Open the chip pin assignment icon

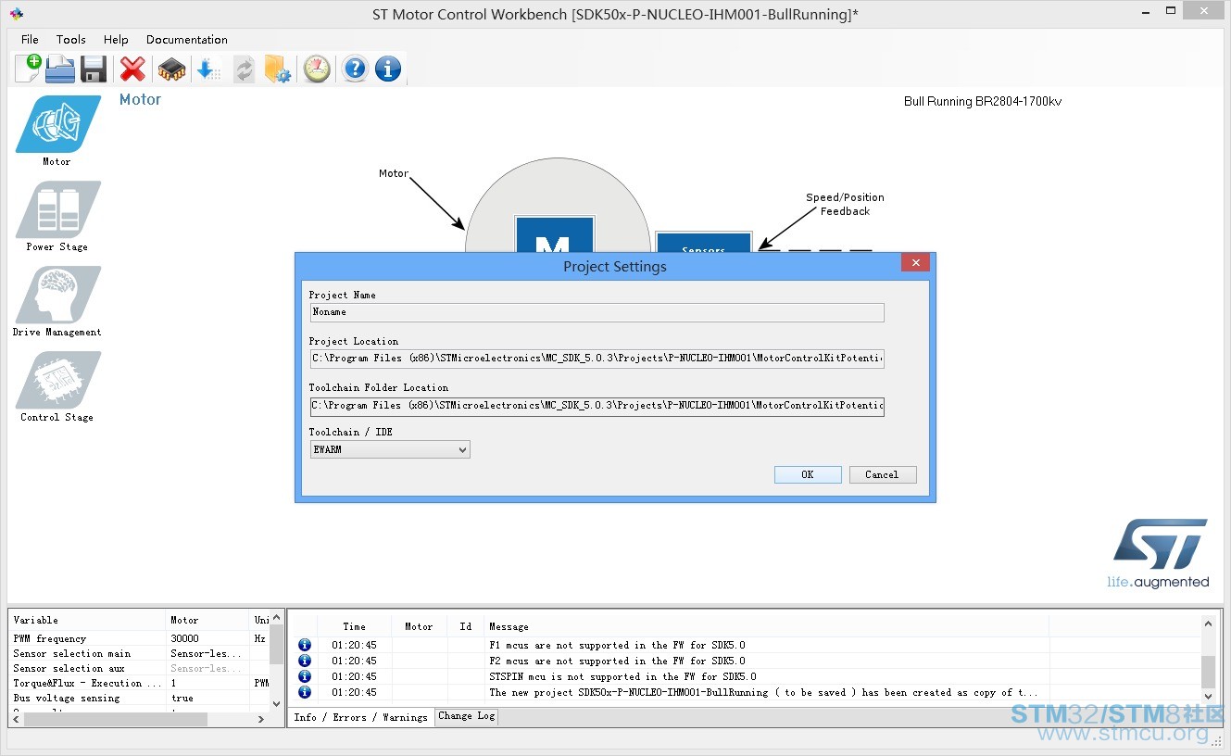[x=171, y=69]
